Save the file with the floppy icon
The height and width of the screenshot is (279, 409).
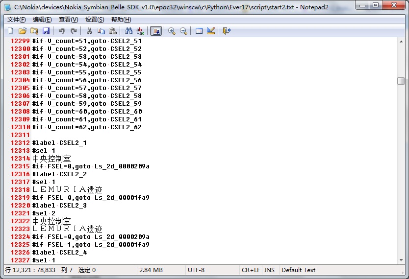(46, 31)
